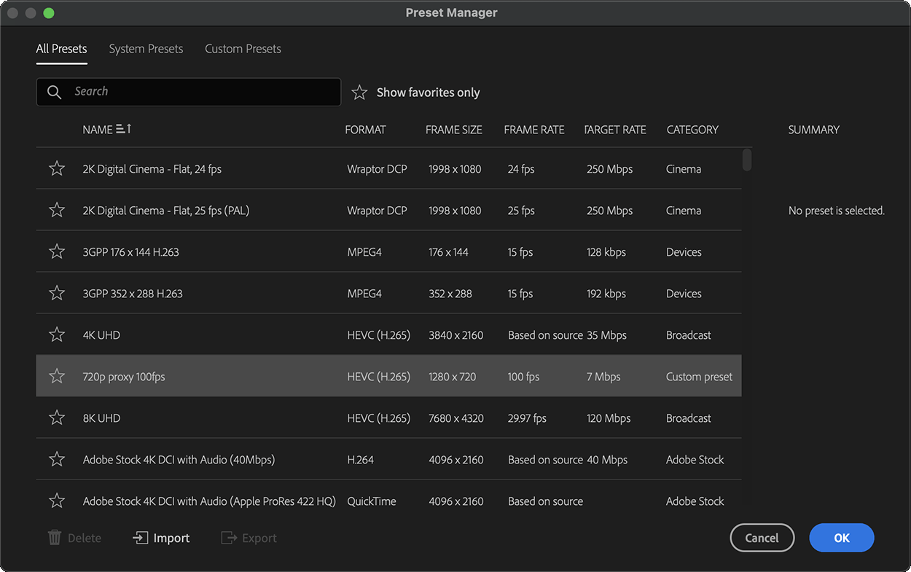This screenshot has height=572, width=911.
Task: Click the Delete trash can icon
Action: point(55,538)
